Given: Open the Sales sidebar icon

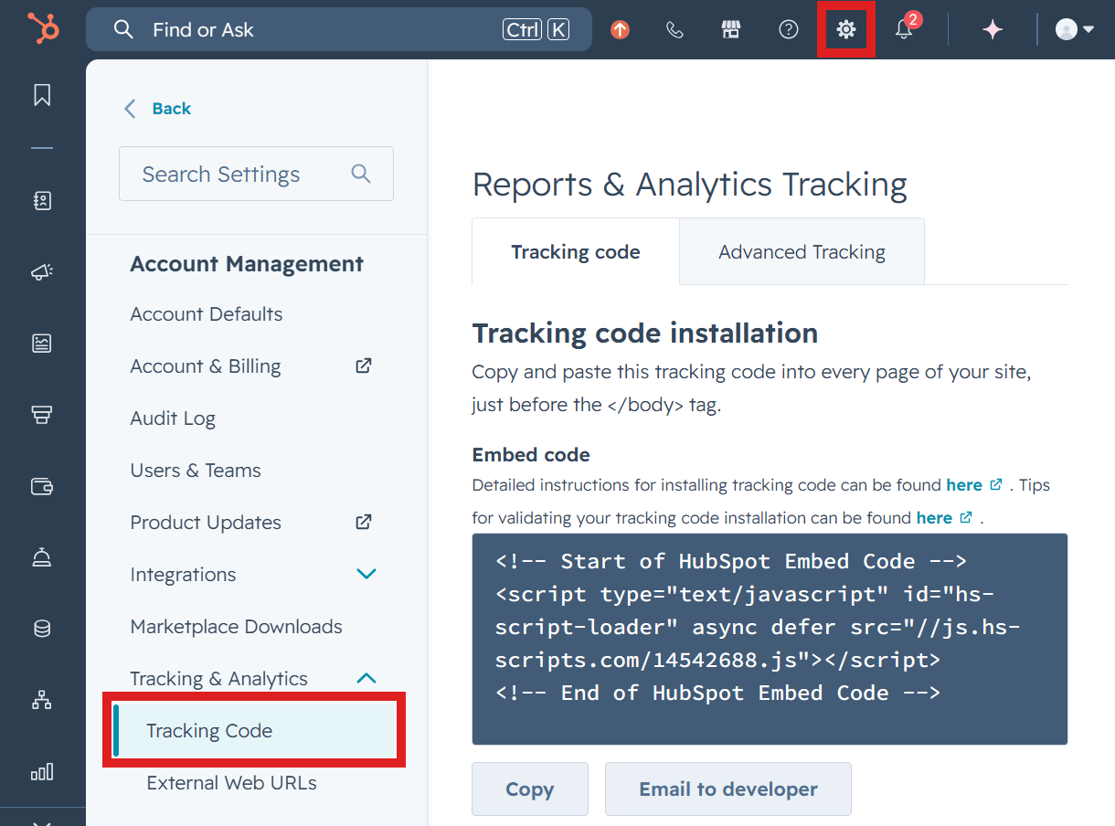Looking at the screenshot, I should [x=42, y=415].
